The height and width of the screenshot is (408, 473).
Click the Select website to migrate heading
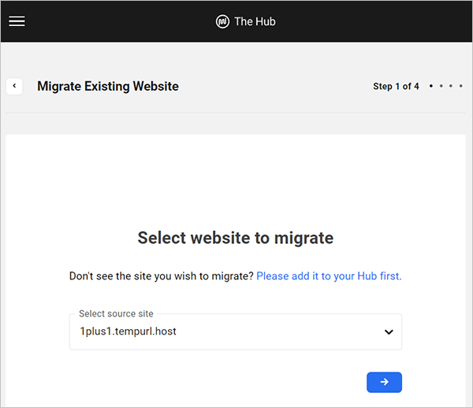pyautogui.click(x=236, y=238)
